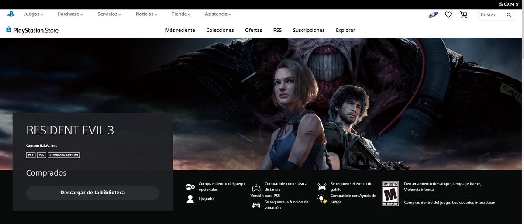The image size is (524, 224).
Task: Click the RESIDENT EVIL 3 title
Action: point(70,131)
